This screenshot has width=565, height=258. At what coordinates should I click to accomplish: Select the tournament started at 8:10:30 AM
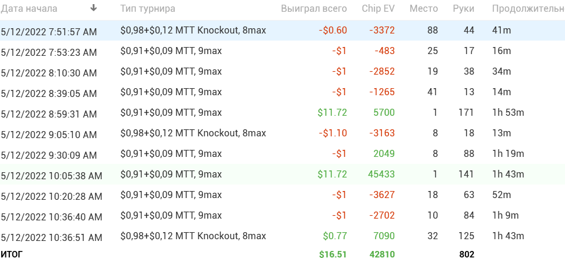282,72
